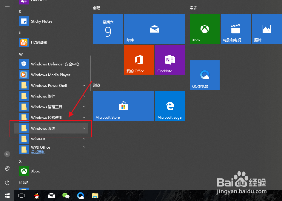Screen dimensions: 282x201
Task: Open File Explorer on the taskbar
Action: [95, 196]
